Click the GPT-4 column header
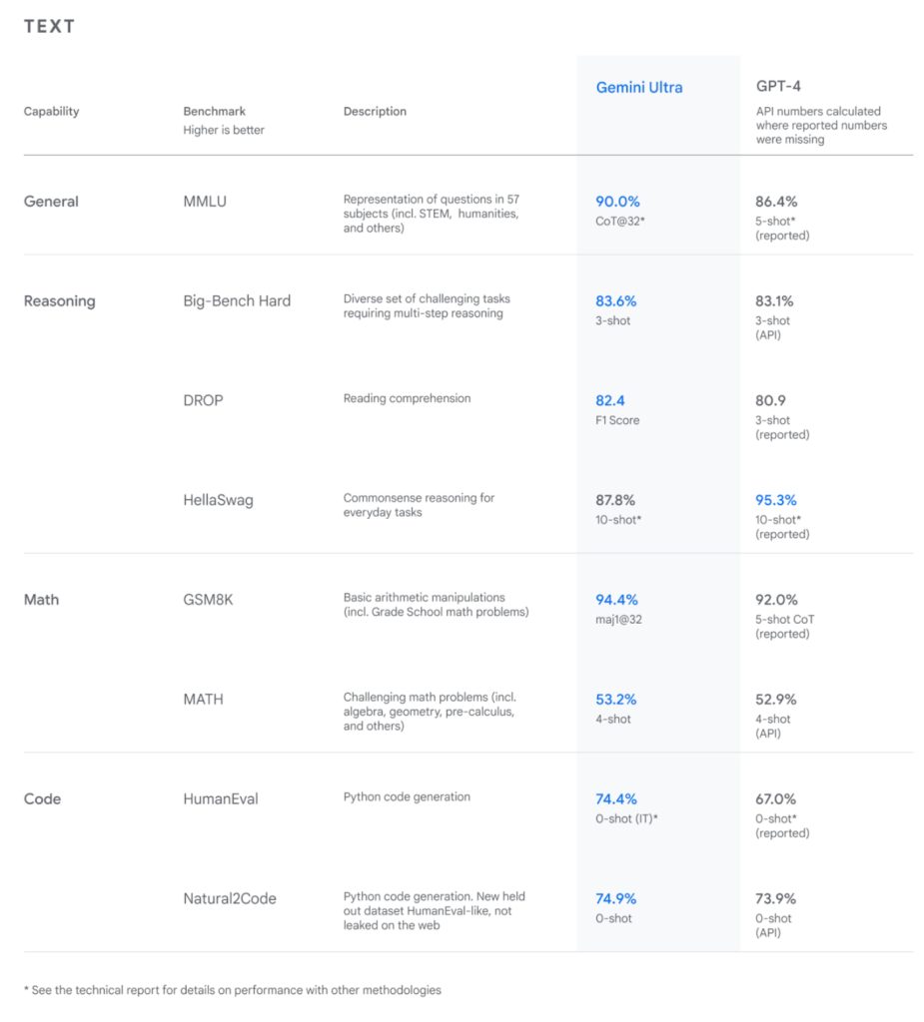This screenshot has width=924, height=1022. click(x=776, y=87)
